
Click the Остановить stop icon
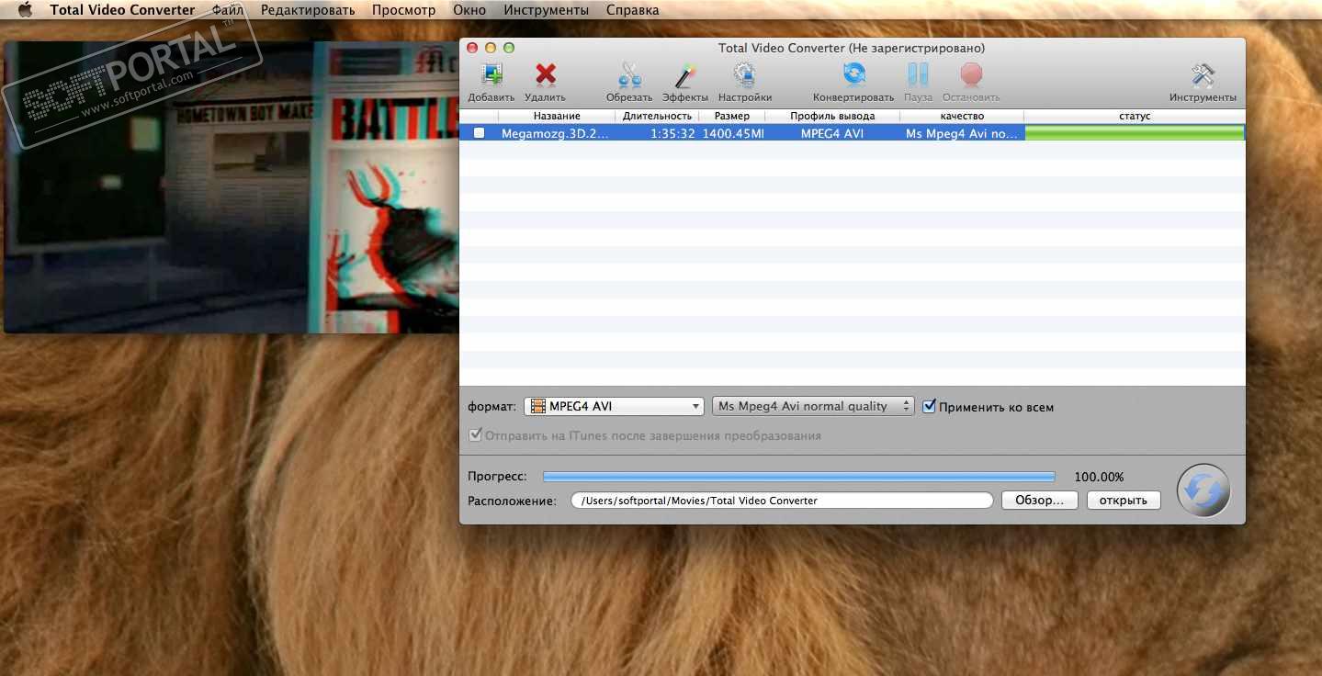tap(971, 74)
